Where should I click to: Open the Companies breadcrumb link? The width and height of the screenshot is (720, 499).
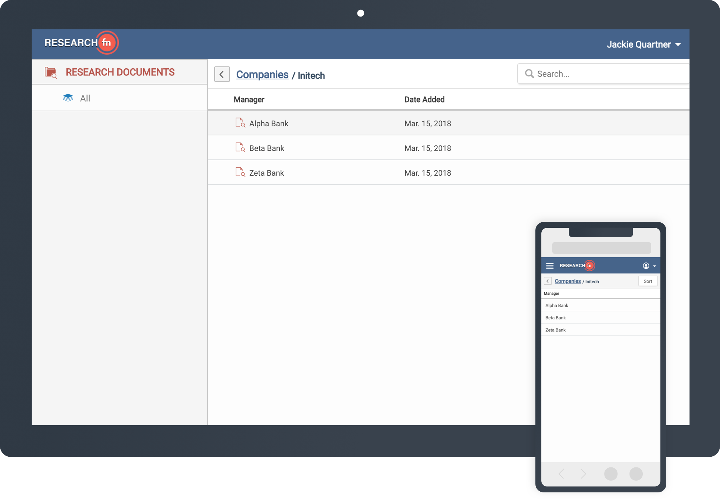[x=262, y=74]
